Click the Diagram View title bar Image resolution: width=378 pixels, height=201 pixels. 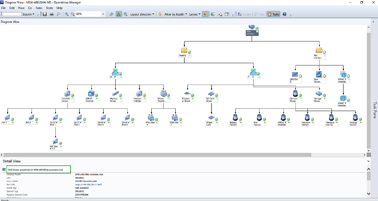pyautogui.click(x=185, y=22)
